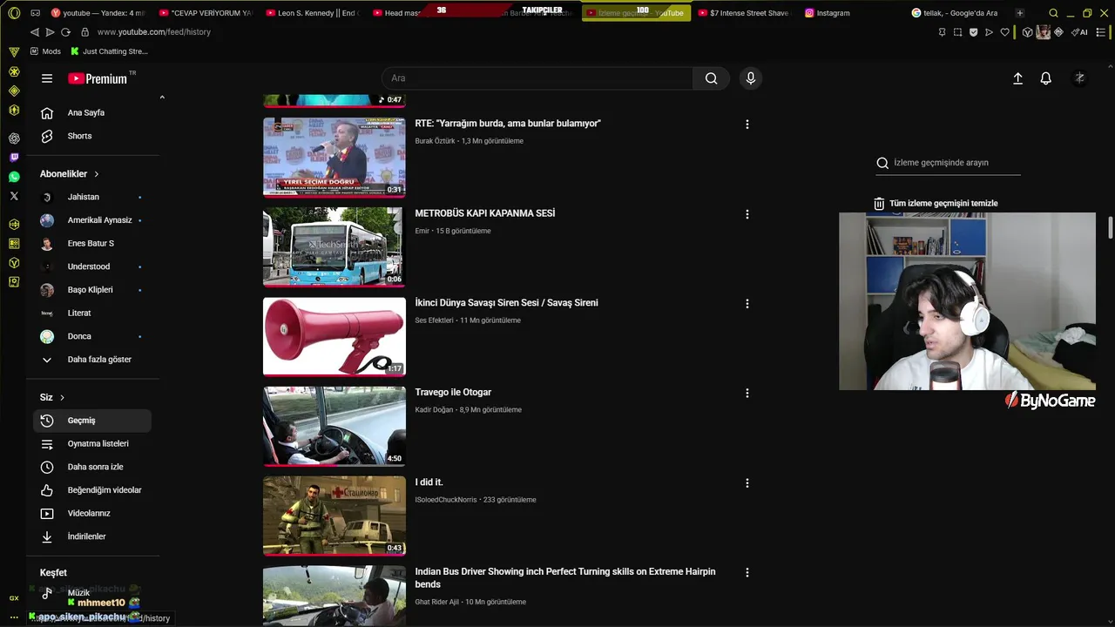Open more options for RTE video
Image resolution: width=1115 pixels, height=627 pixels.
pyautogui.click(x=747, y=125)
